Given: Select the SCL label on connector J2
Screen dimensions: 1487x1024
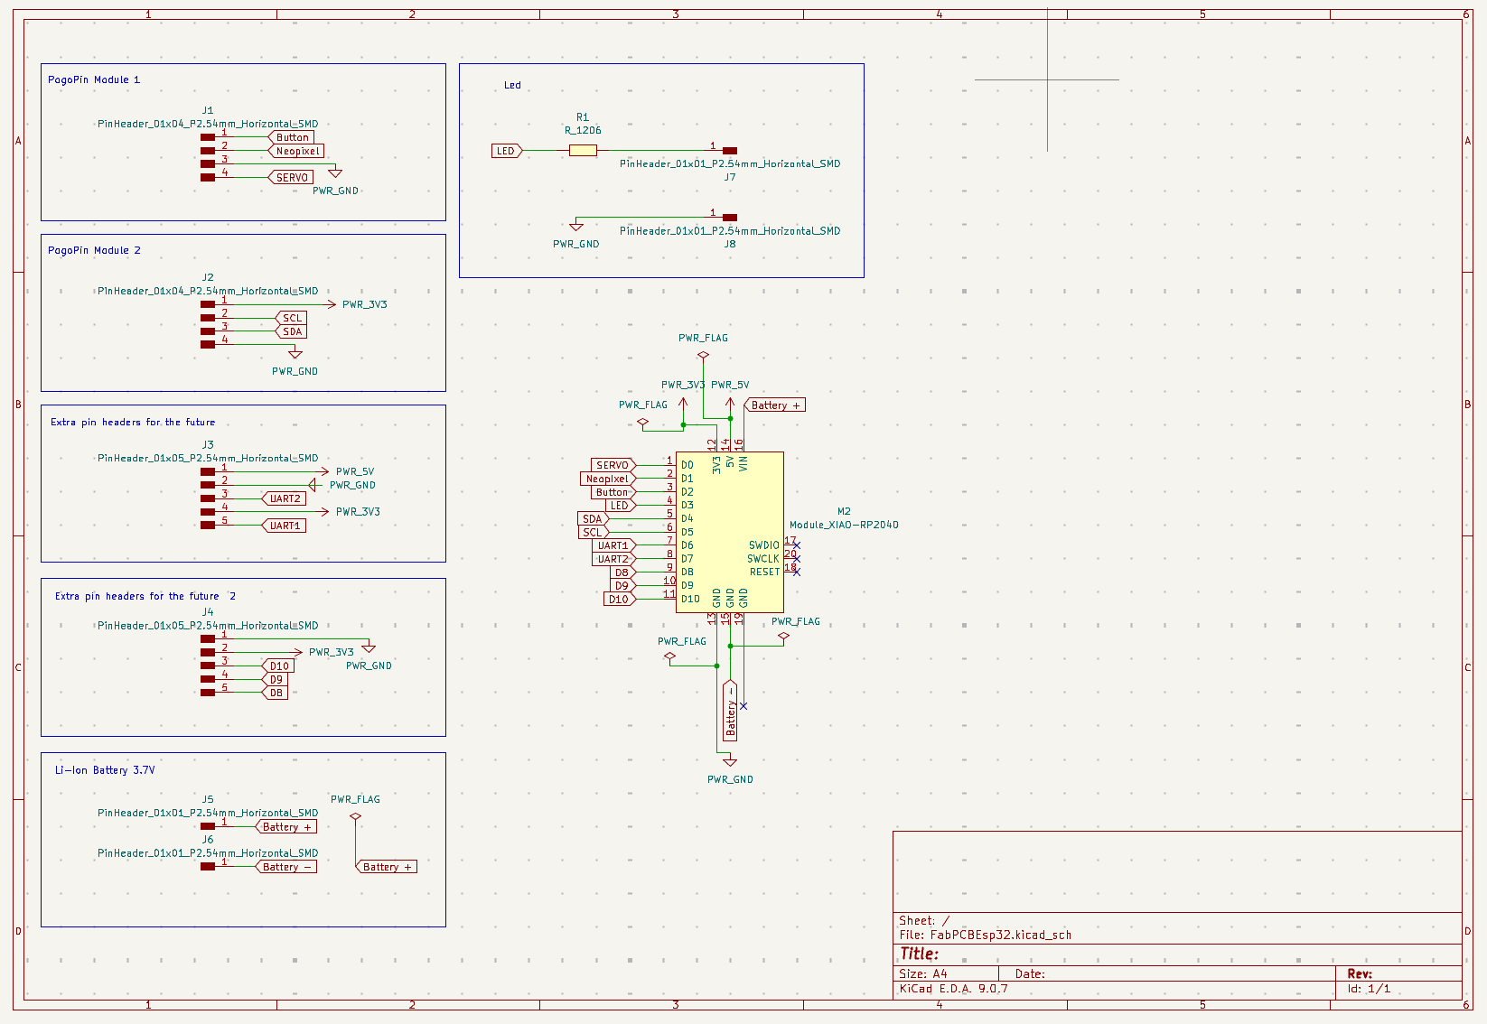Looking at the screenshot, I should pyautogui.click(x=291, y=318).
